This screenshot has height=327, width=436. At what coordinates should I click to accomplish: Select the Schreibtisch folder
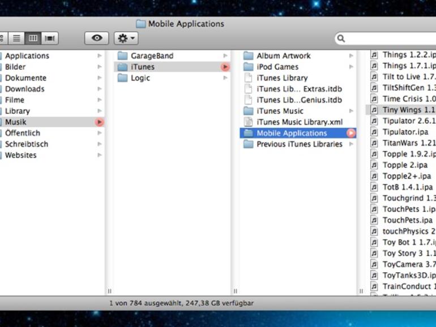(x=52, y=144)
